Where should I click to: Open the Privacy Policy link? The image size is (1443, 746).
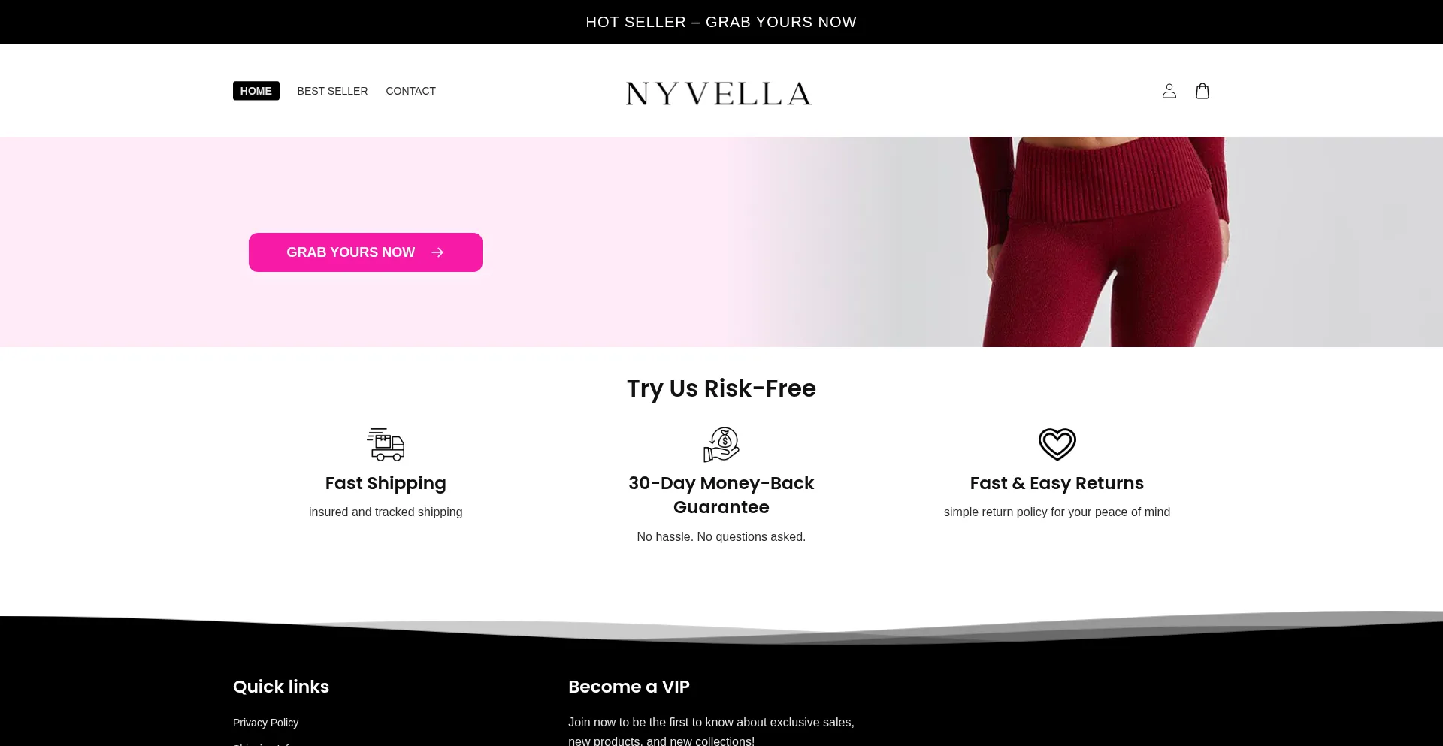coord(265,723)
